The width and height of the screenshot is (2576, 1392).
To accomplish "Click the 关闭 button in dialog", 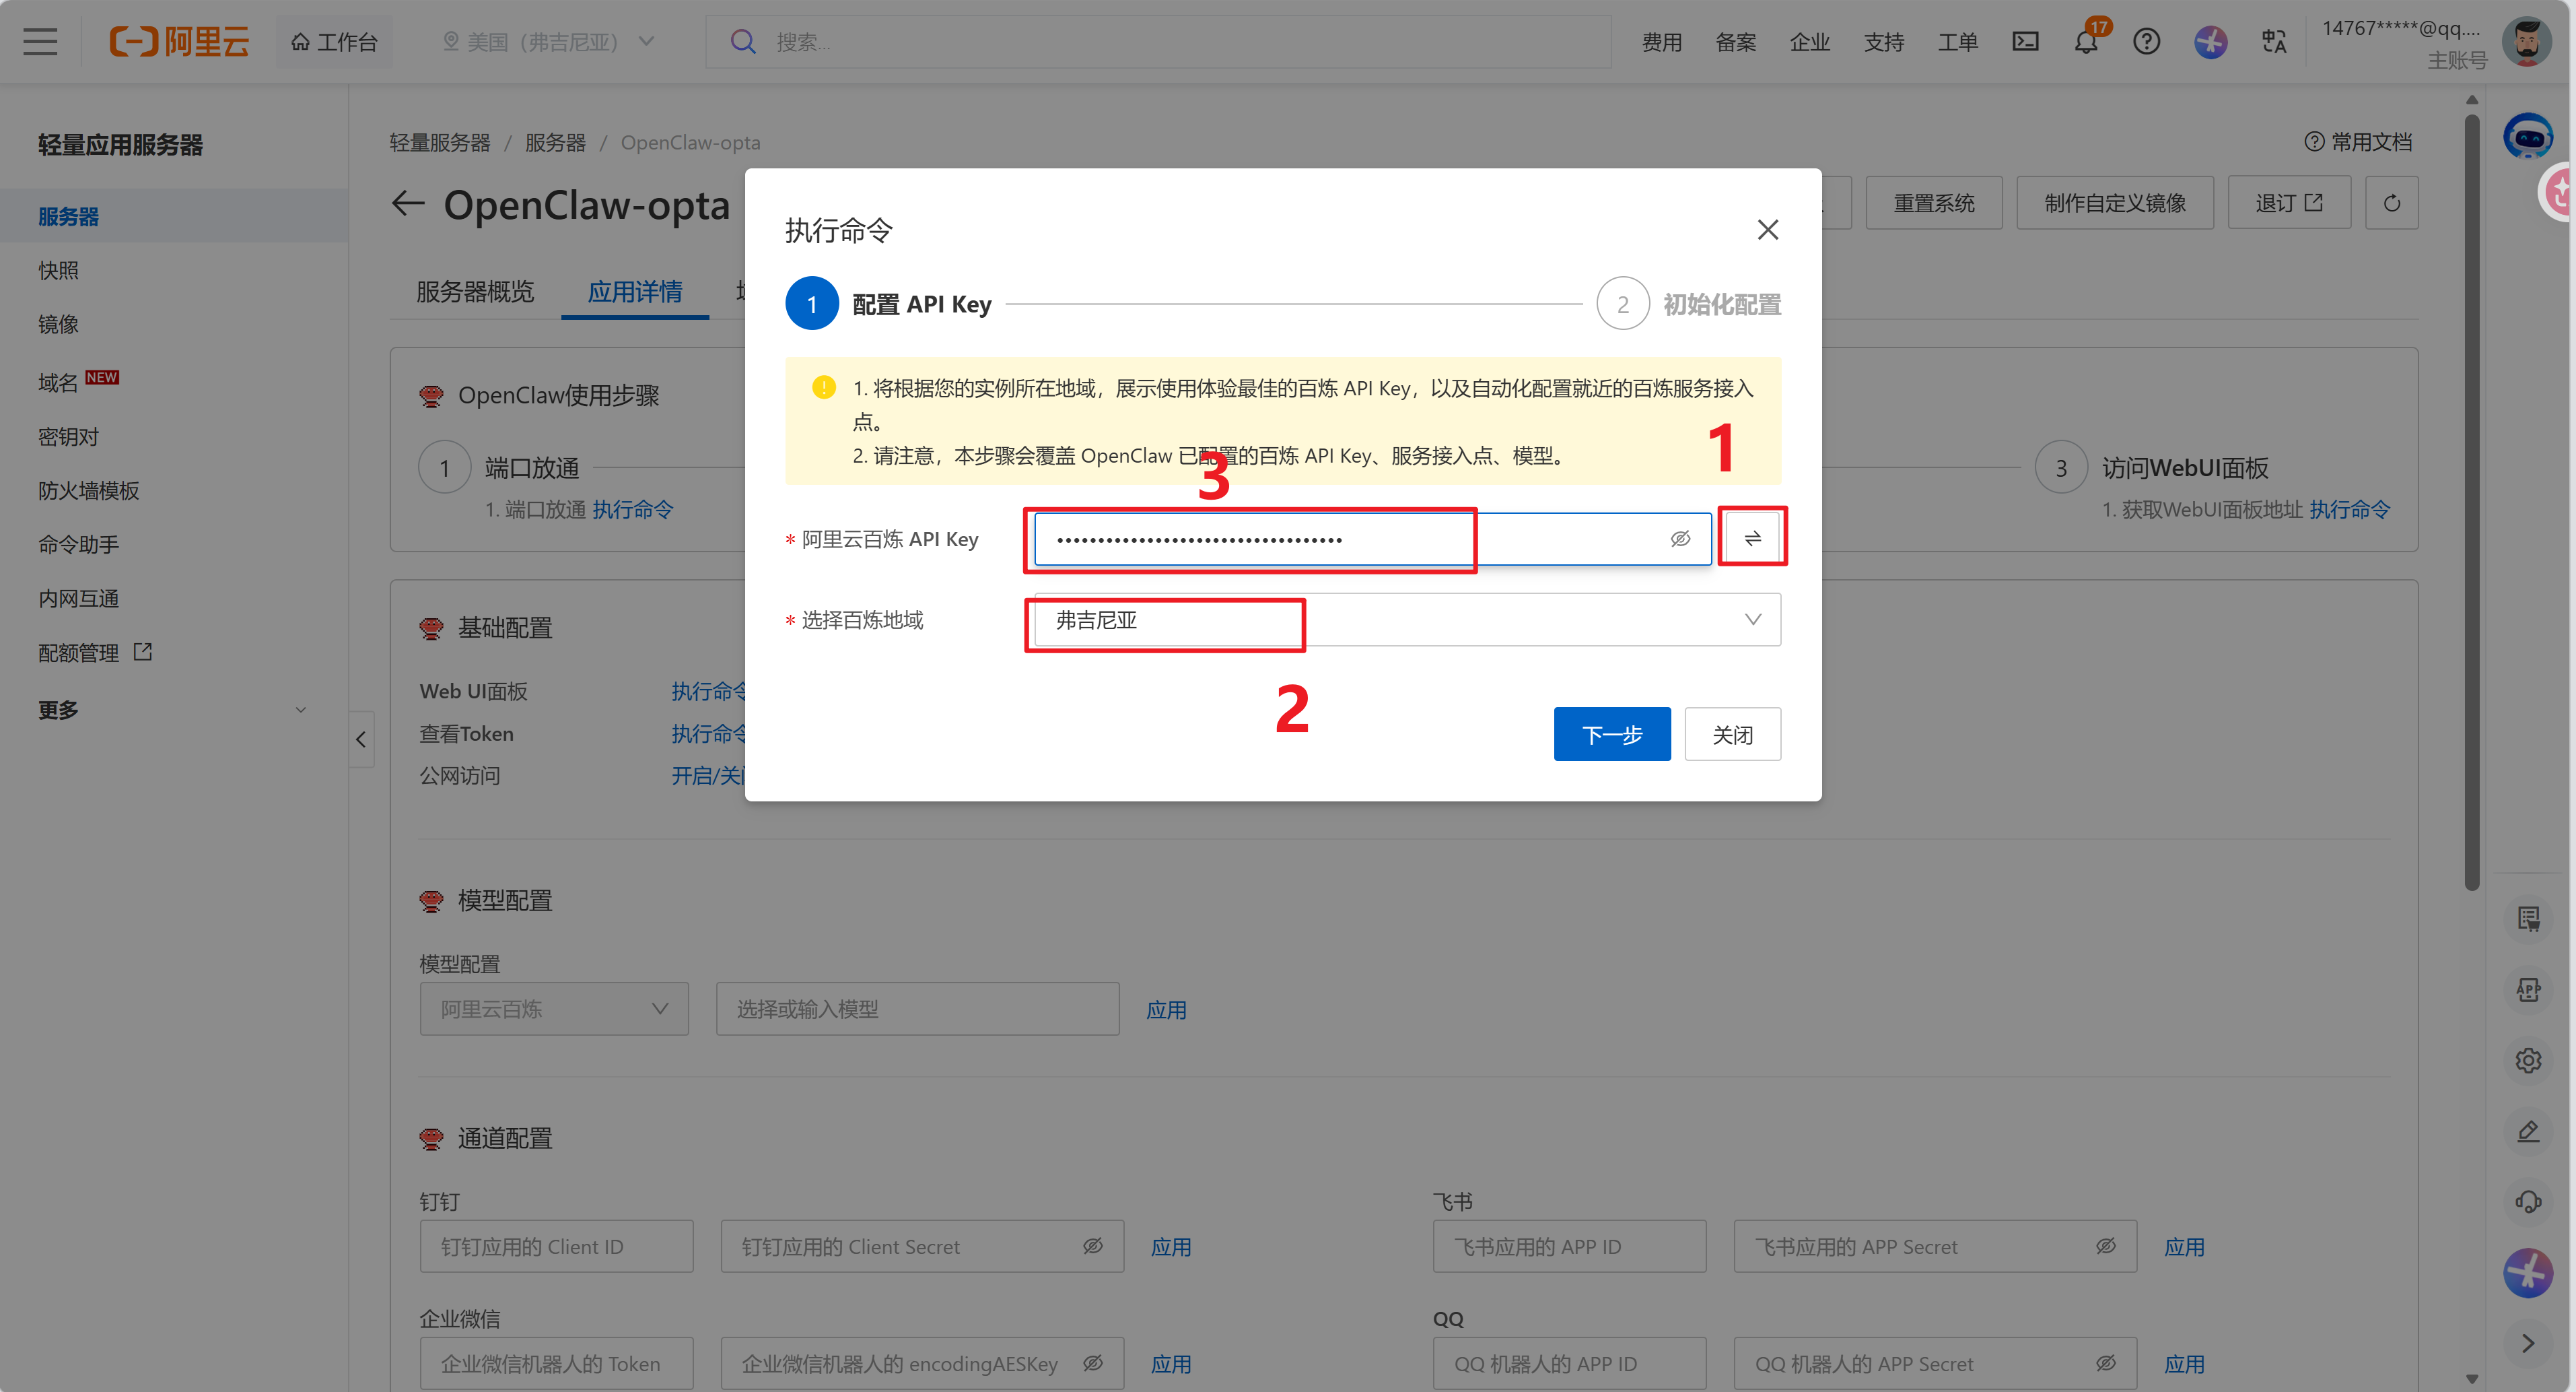I will pos(1731,735).
